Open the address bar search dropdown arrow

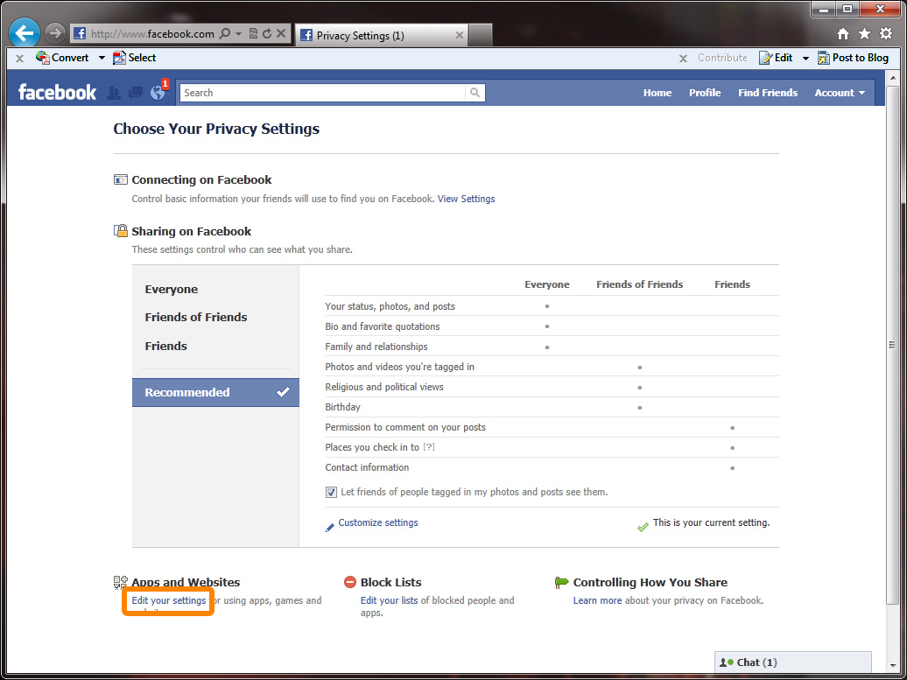click(x=238, y=33)
